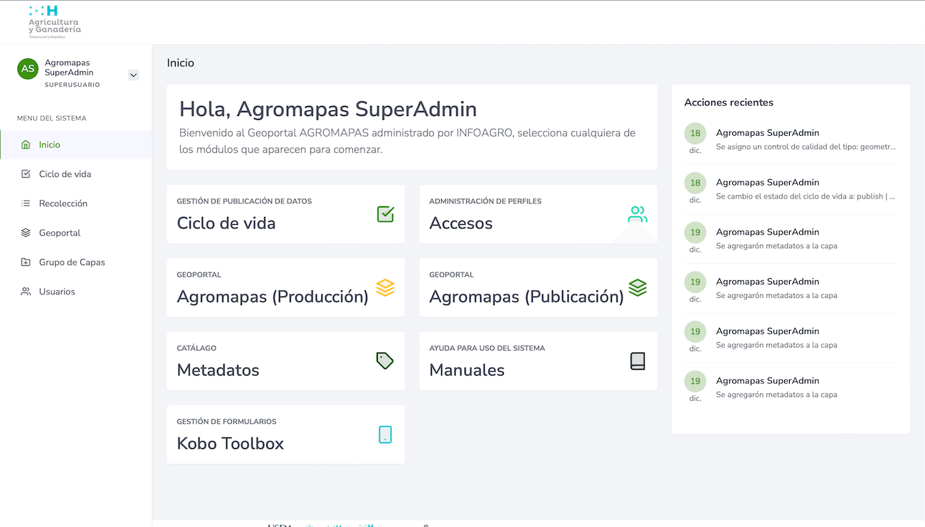Click 'ADMINISTRACIÓN DE PERFILES' label
This screenshot has height=527, width=925.
[x=485, y=201]
